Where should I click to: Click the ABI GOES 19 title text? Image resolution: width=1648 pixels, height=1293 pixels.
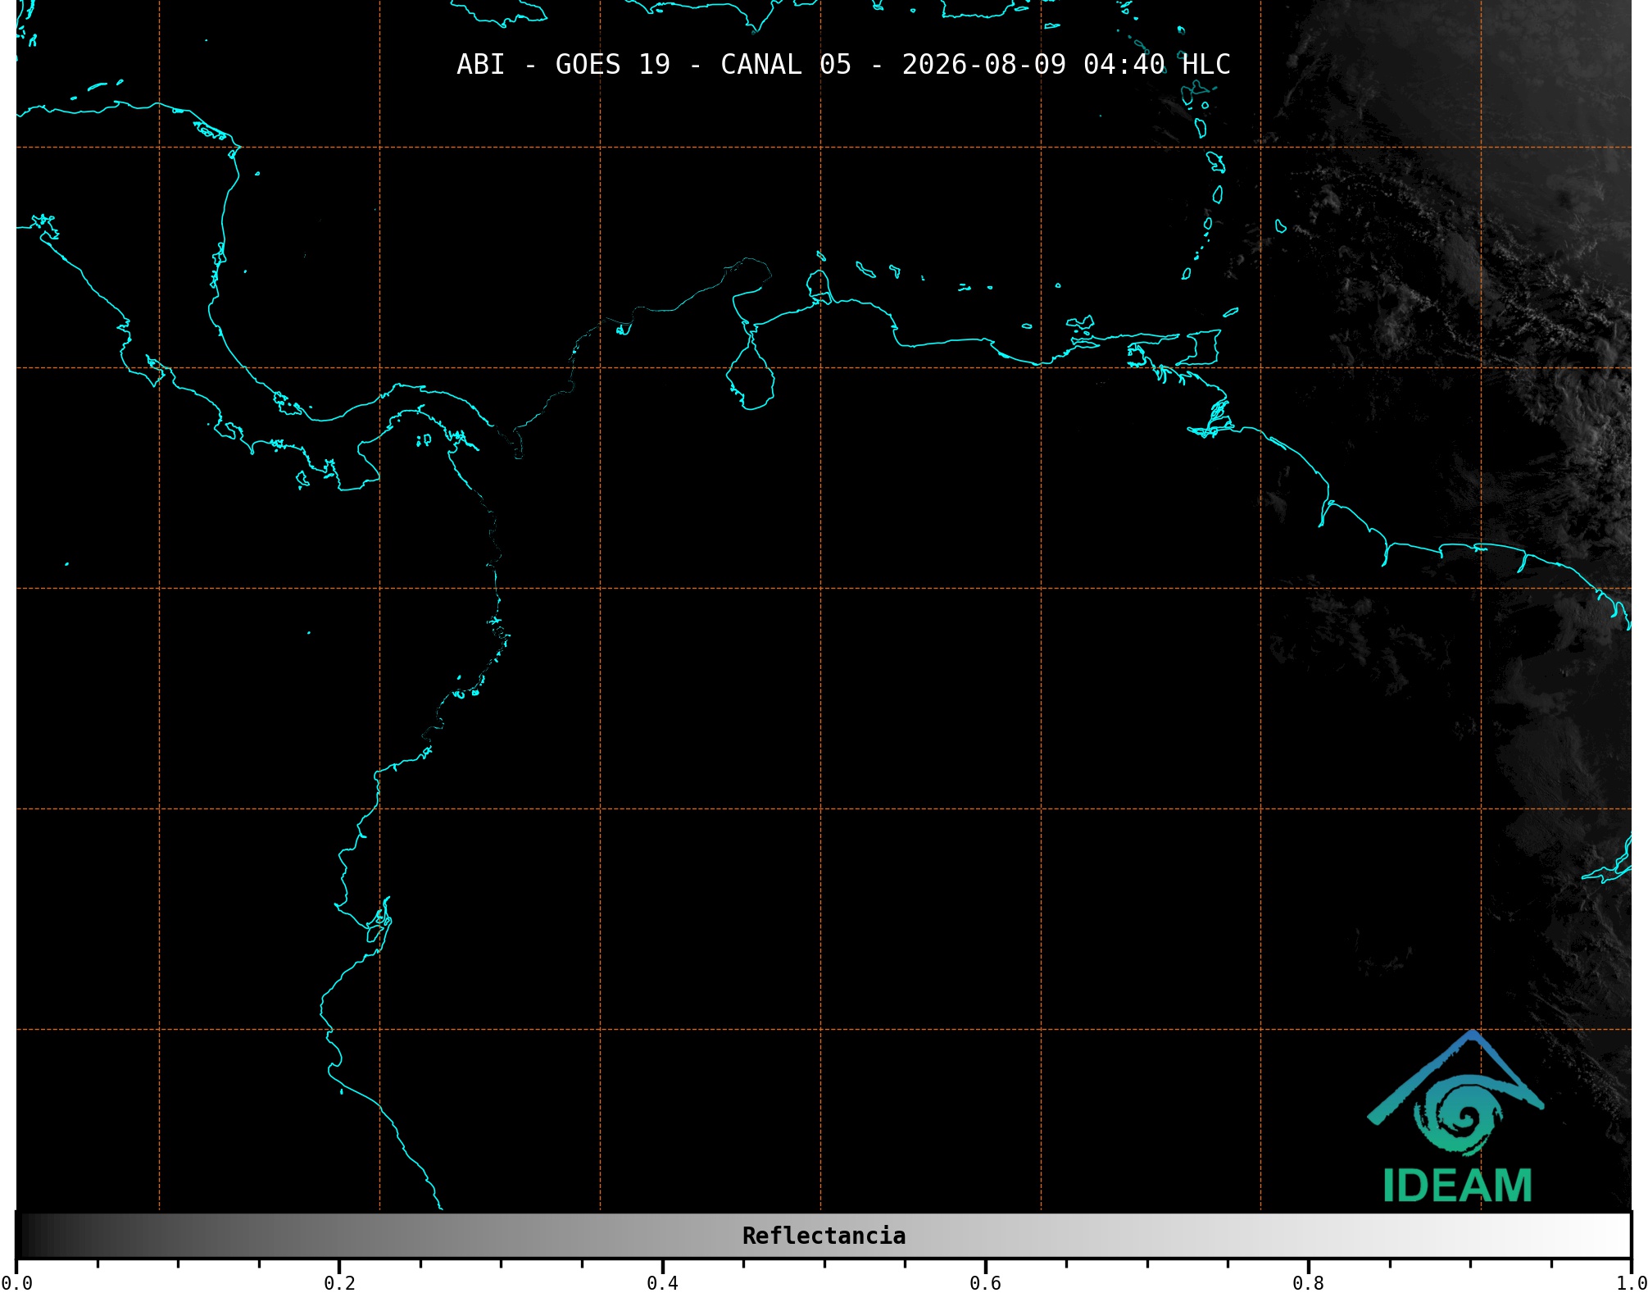pyautogui.click(x=843, y=65)
